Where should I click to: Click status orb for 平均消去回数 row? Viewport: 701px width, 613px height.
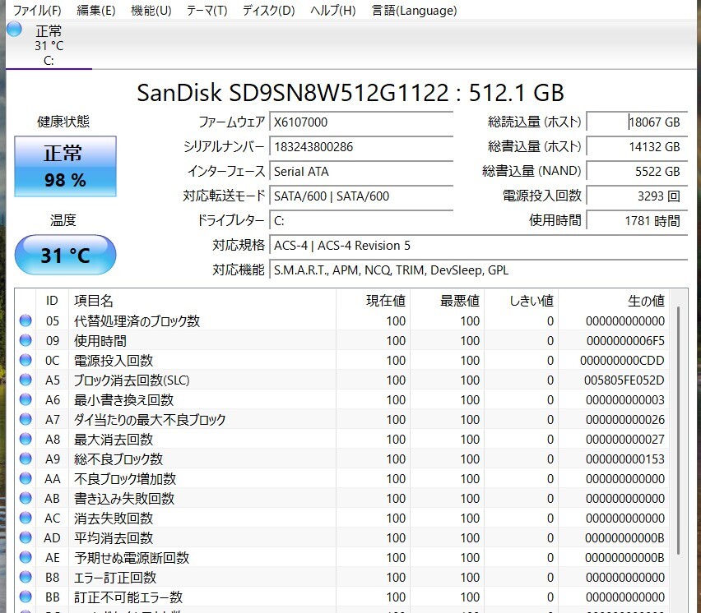(x=26, y=538)
